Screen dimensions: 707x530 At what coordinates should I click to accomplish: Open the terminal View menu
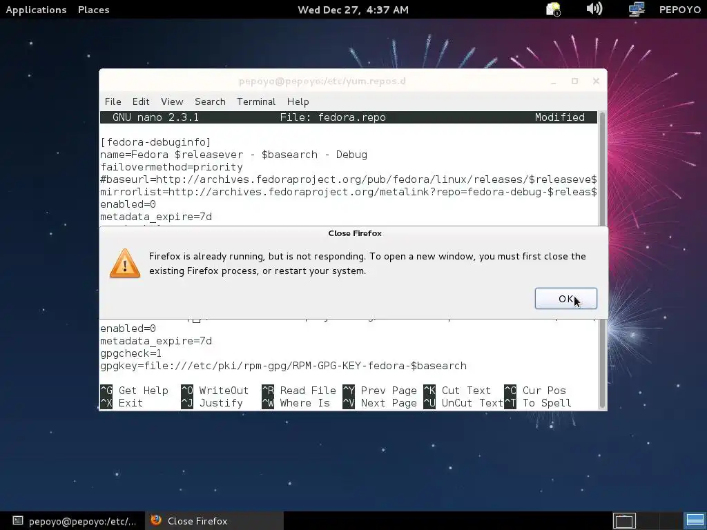(172, 101)
